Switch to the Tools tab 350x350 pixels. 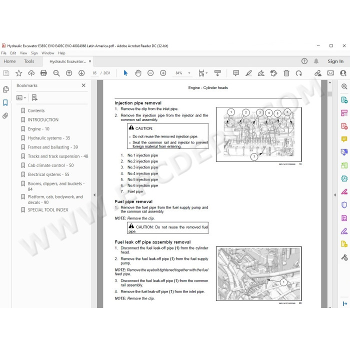point(29,61)
